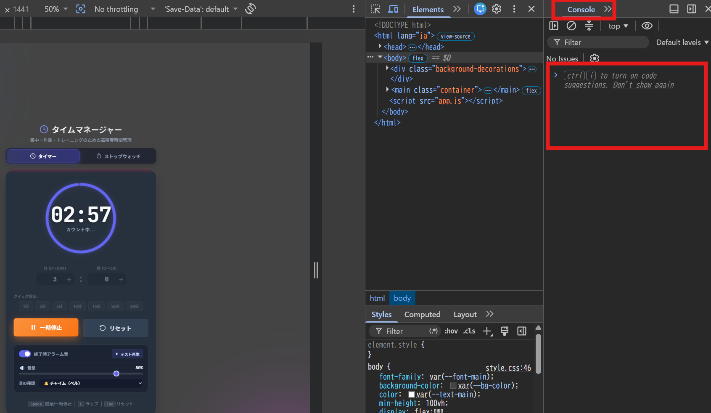Viewport: 711px width, 413px height.
Task: Focus the console Filter input field
Action: pos(598,42)
